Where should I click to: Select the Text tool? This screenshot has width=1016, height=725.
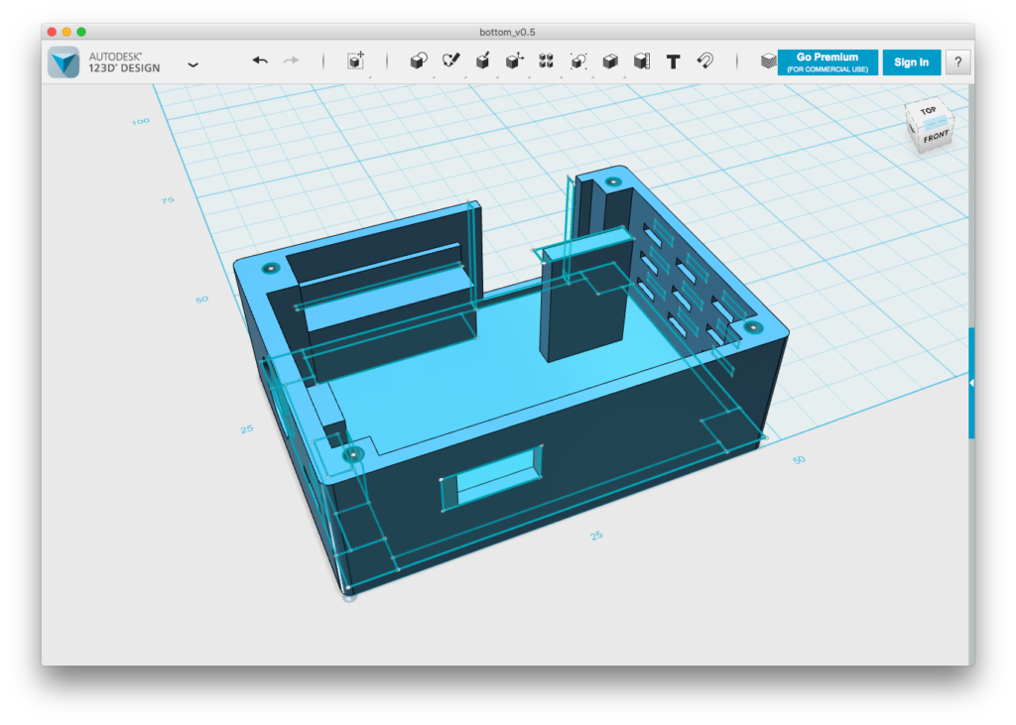coord(673,61)
